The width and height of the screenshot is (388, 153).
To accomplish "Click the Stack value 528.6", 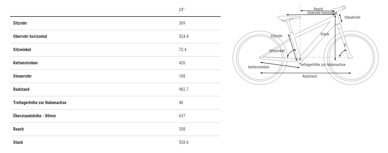I will click(x=183, y=142).
